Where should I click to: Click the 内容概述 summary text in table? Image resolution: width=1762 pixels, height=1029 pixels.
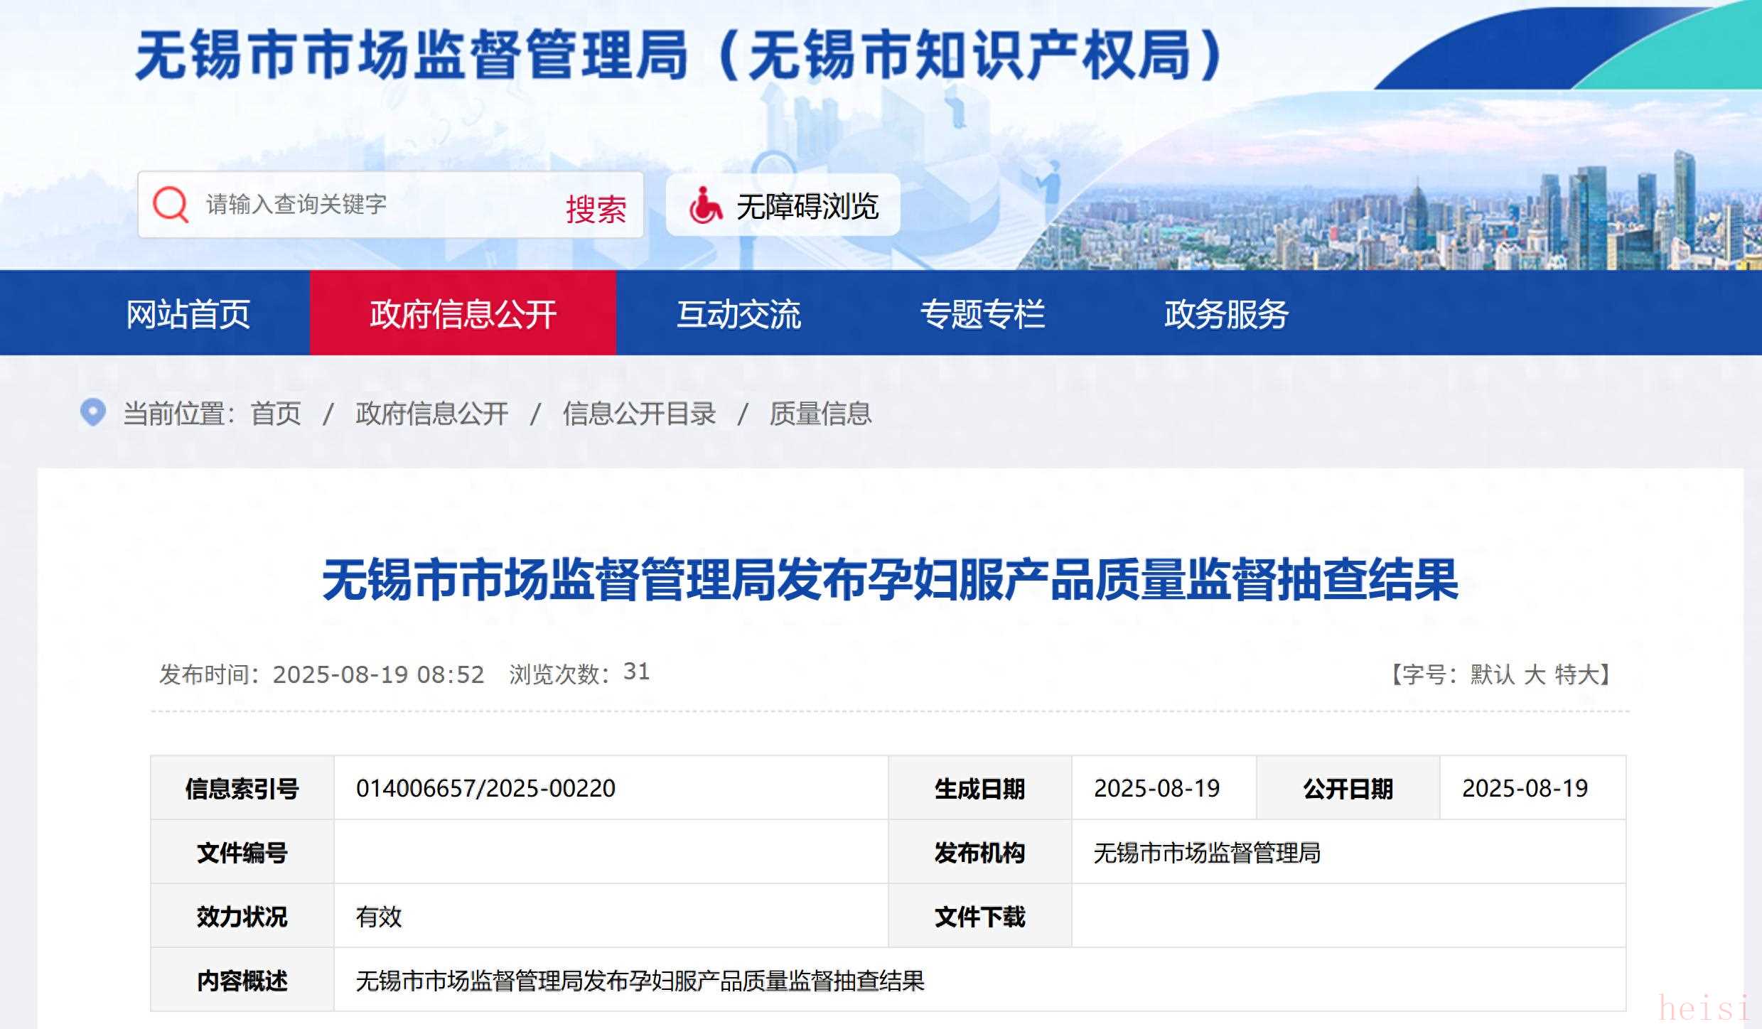tap(640, 981)
